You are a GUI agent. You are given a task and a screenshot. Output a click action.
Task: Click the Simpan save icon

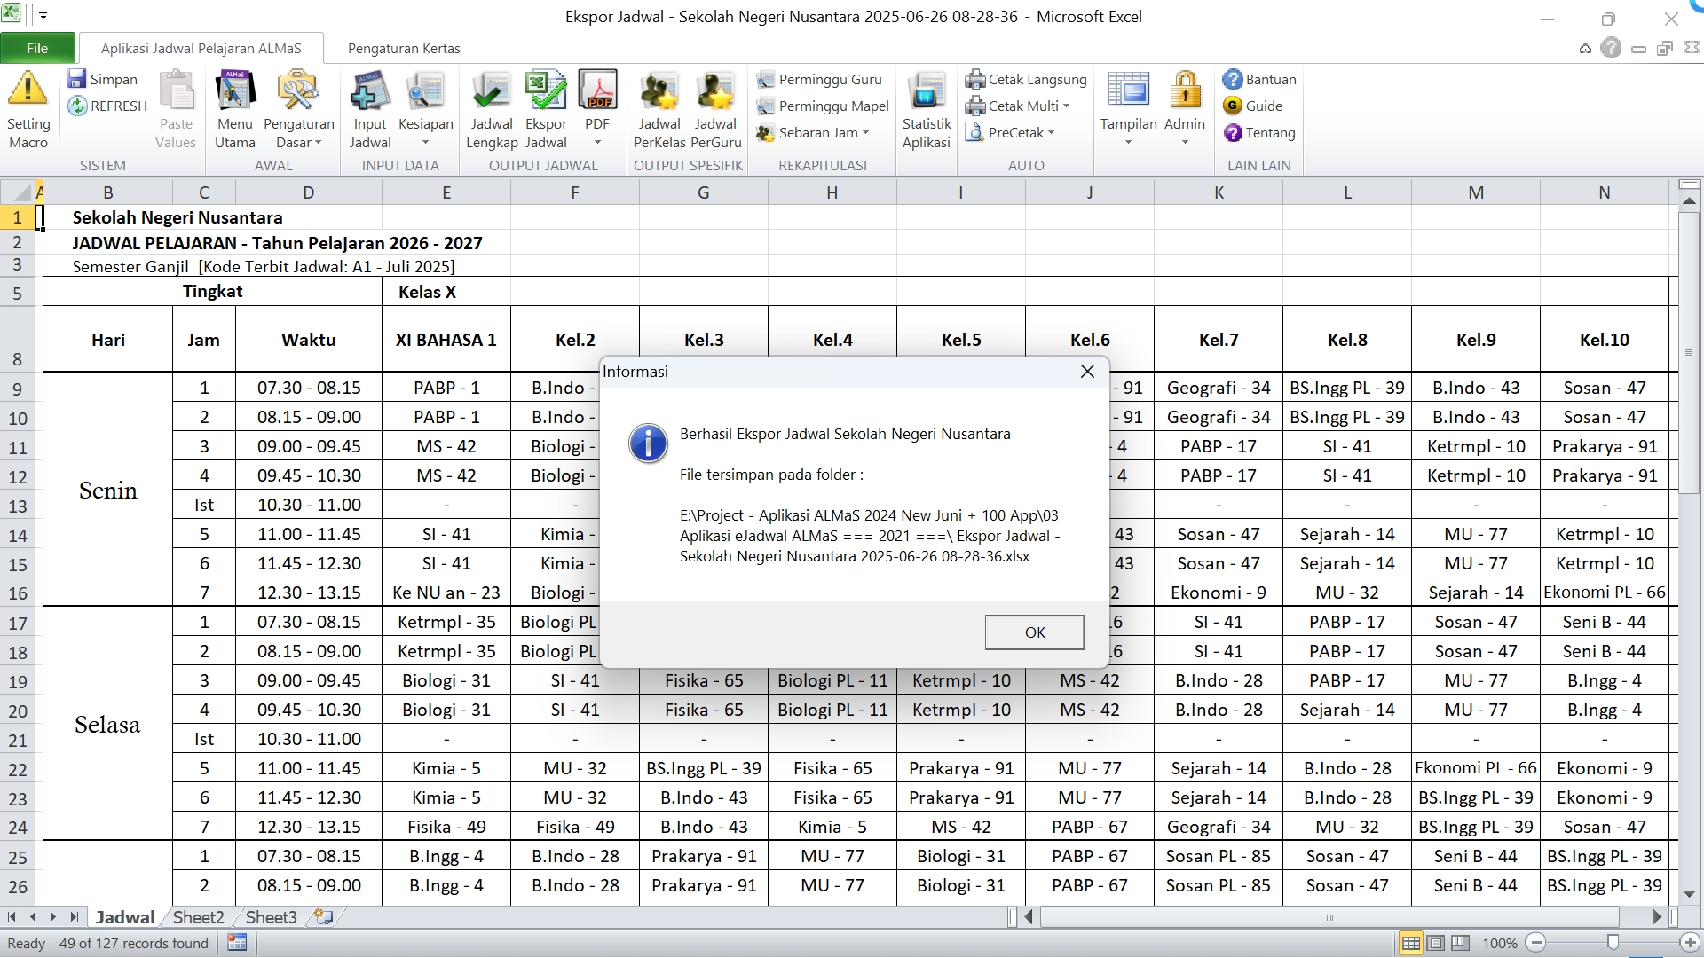coord(77,80)
